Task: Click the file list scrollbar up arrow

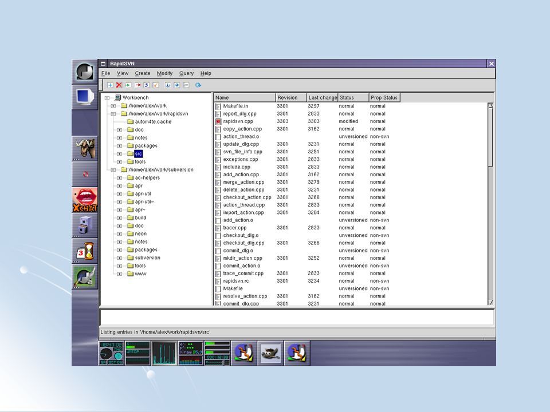Action: [491, 105]
